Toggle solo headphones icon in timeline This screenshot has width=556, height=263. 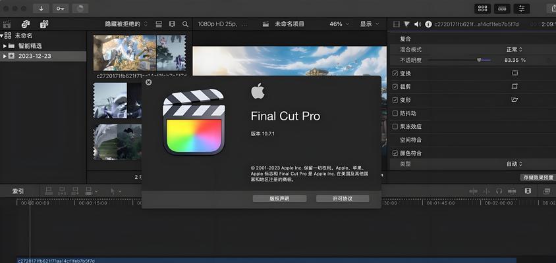[x=499, y=191]
